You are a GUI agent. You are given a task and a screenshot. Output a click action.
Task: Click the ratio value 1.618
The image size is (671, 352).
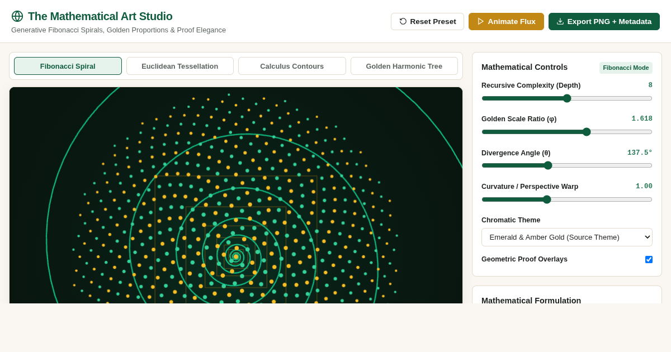[642, 119]
